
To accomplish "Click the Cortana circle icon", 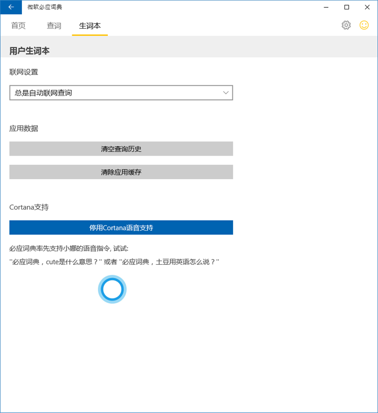I will click(x=113, y=289).
